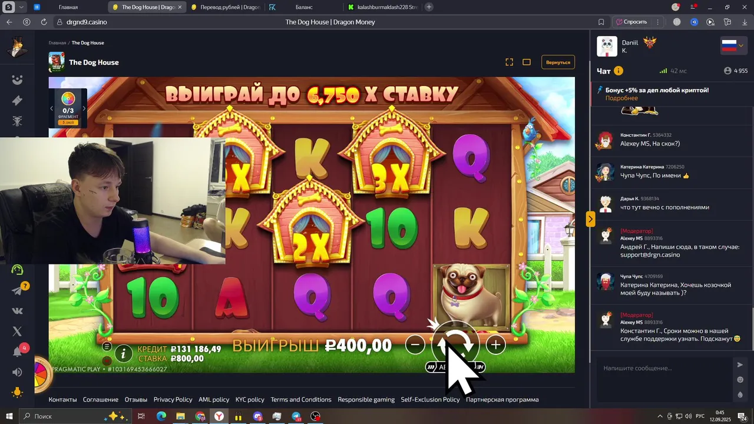This screenshot has height=424, width=754.
Task: Open Telegram from the Windows taskbar
Action: 296,416
